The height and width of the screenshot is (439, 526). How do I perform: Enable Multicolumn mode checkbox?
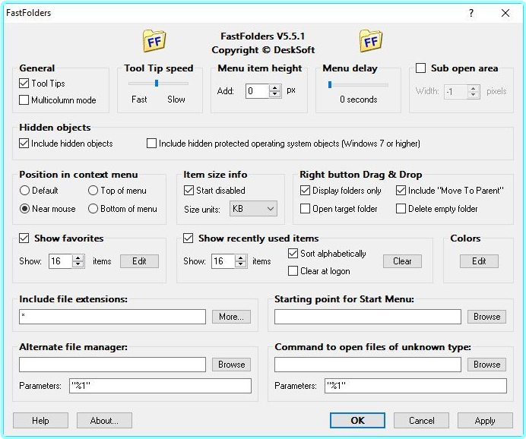(24, 99)
